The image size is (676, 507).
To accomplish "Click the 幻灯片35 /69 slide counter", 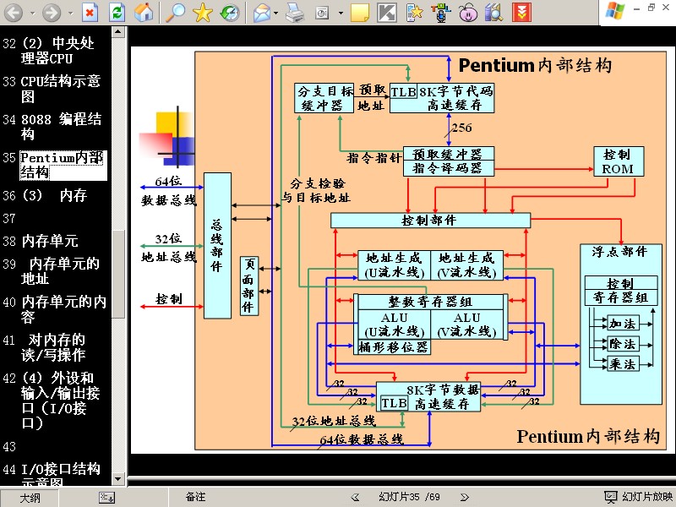I will 409,497.
